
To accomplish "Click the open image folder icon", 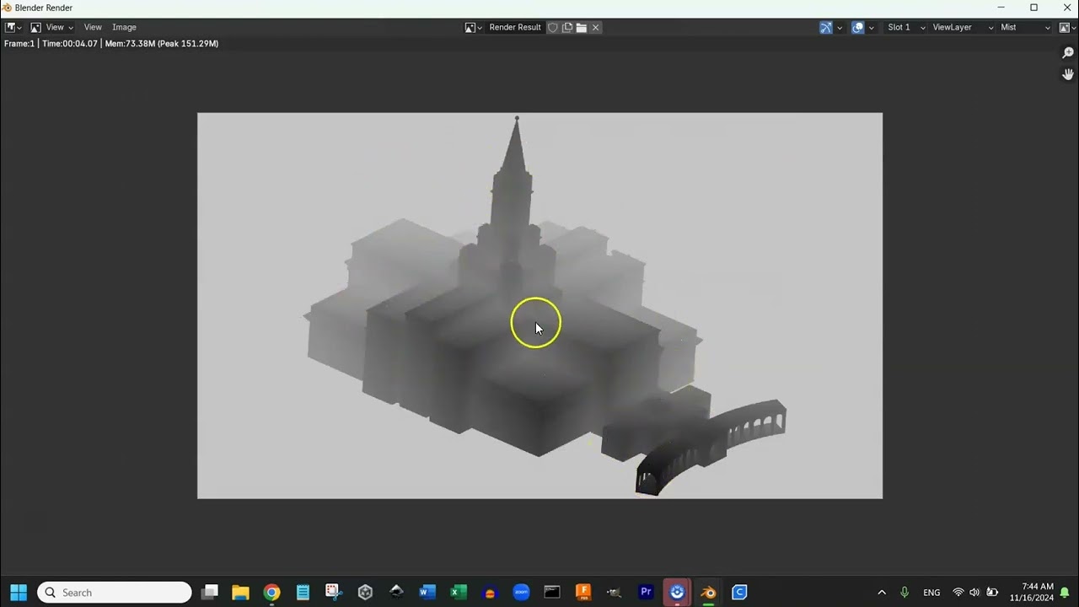I will (581, 27).
